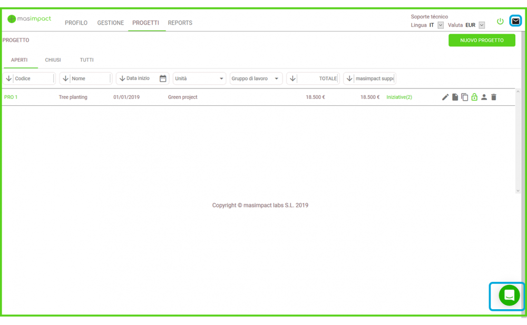This screenshot has height=325, width=527.
Task: Open the document icon for Tree planting project
Action: click(x=455, y=97)
